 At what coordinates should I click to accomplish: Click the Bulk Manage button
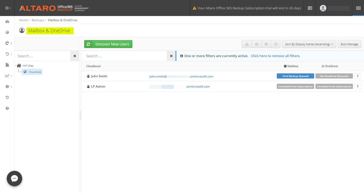pyautogui.click(x=349, y=44)
